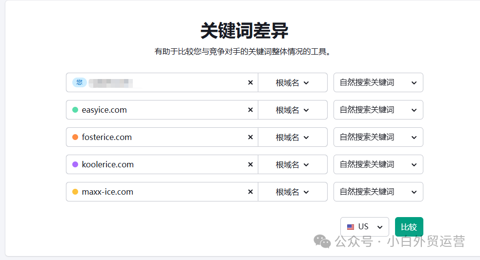
Task: Open the US country selector
Action: coord(365,227)
